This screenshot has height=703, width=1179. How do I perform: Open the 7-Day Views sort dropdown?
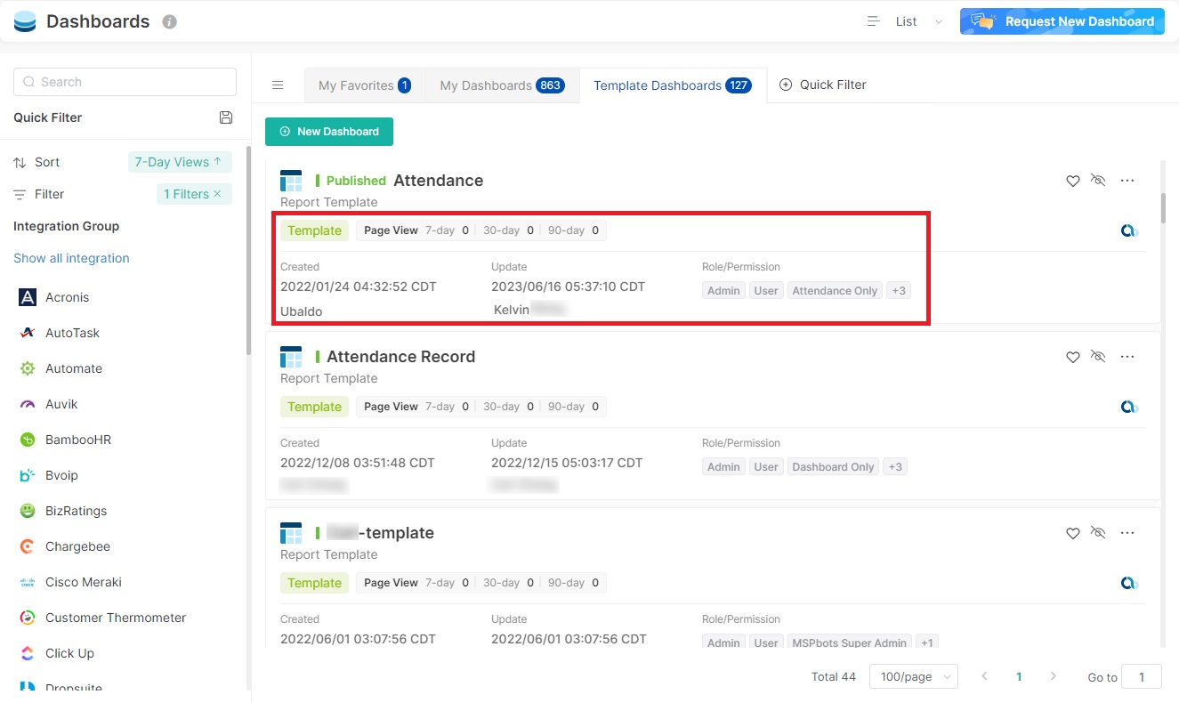179,161
